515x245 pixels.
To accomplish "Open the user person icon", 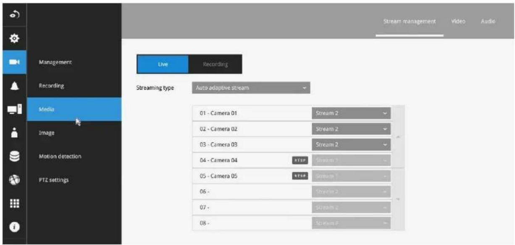I will coord(14,133).
